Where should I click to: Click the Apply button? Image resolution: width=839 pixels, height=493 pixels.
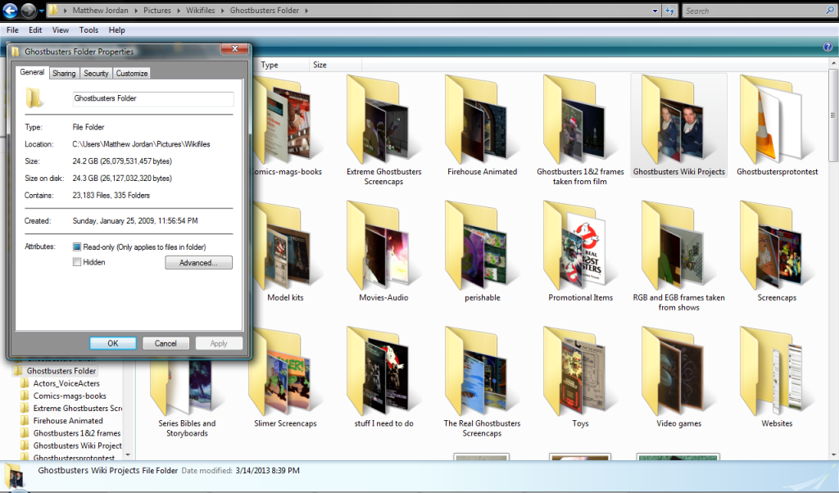pos(219,343)
